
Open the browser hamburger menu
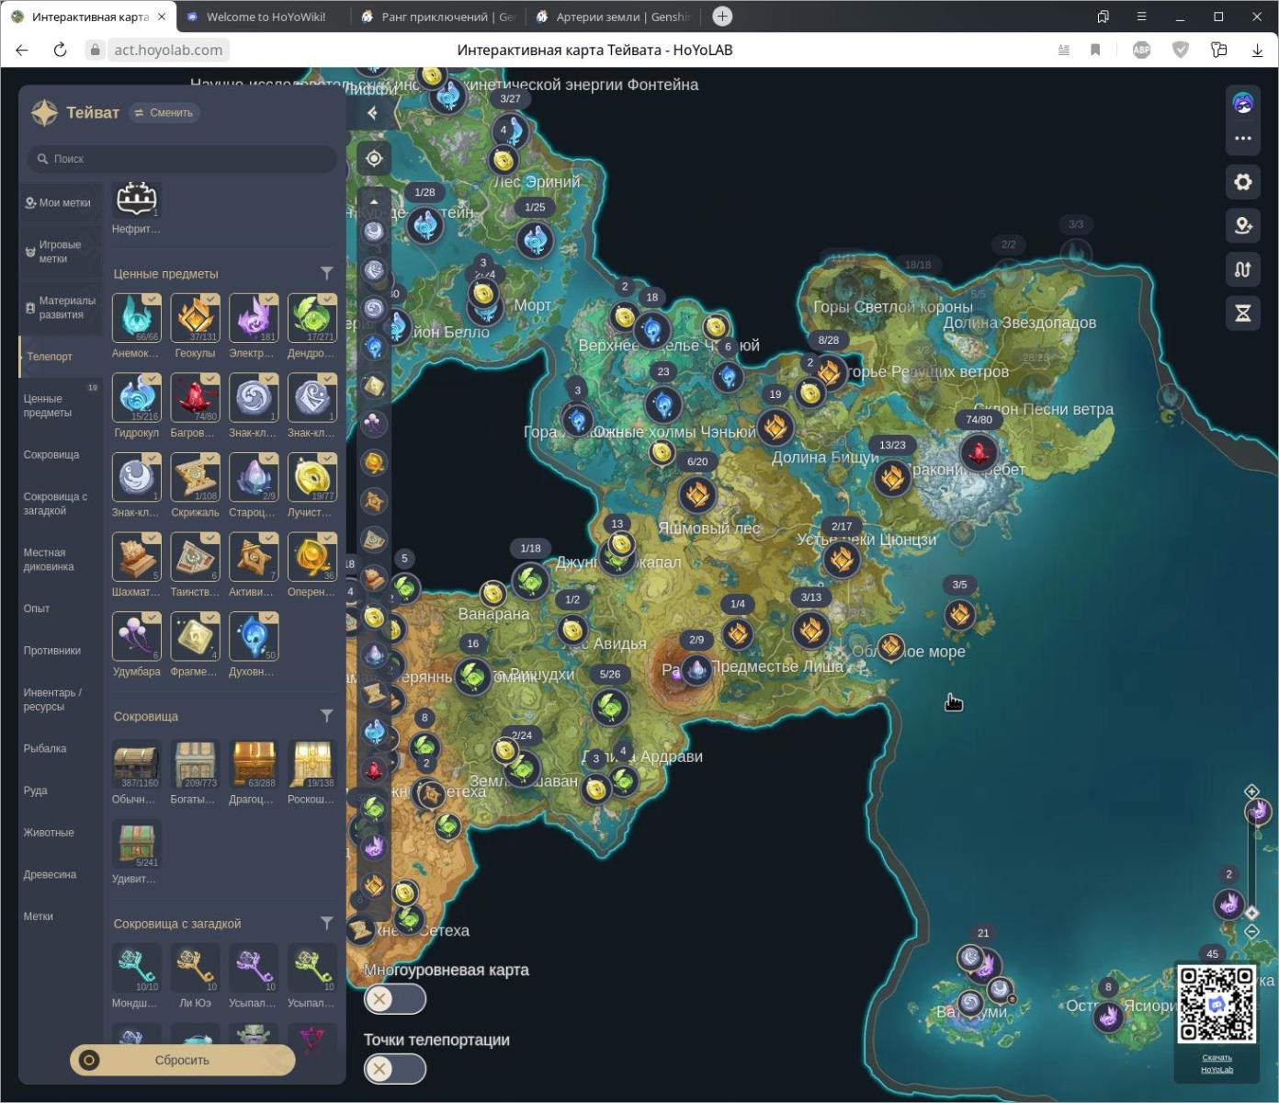pyautogui.click(x=1141, y=17)
